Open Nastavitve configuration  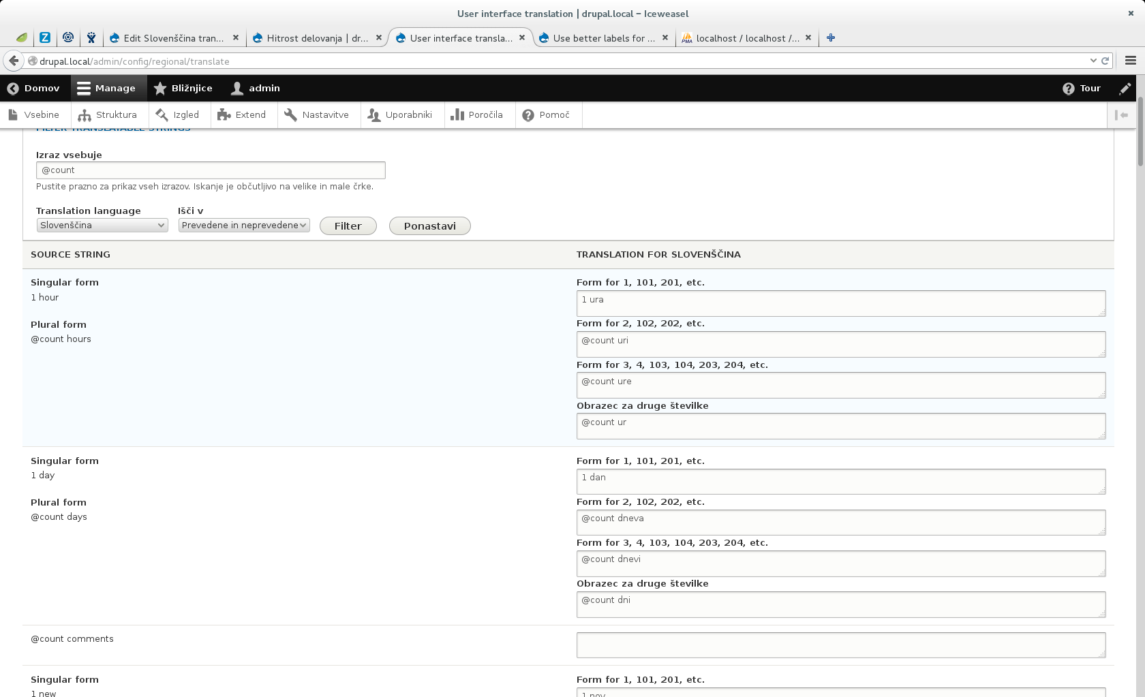coord(318,114)
